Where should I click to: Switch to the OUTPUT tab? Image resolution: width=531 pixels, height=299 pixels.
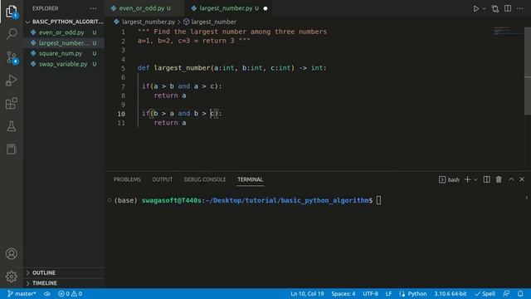tap(163, 179)
